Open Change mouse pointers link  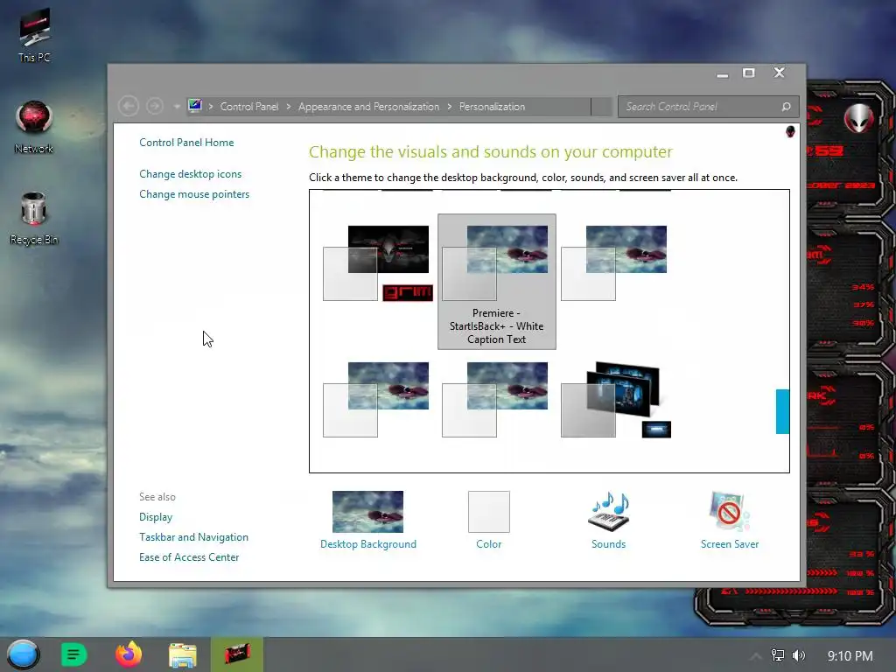click(x=194, y=194)
